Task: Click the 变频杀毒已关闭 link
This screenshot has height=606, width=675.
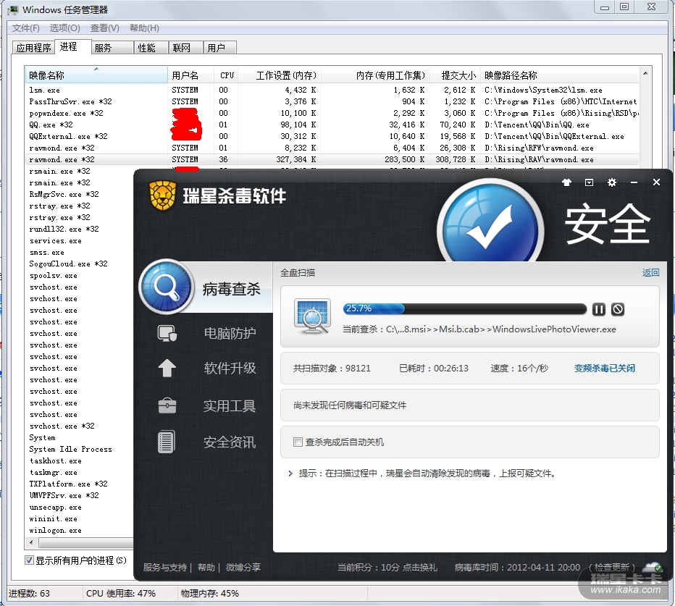Action: (x=605, y=369)
